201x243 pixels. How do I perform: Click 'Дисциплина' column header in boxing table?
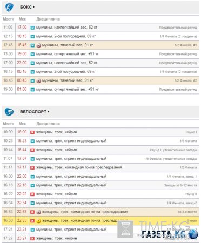48,19
